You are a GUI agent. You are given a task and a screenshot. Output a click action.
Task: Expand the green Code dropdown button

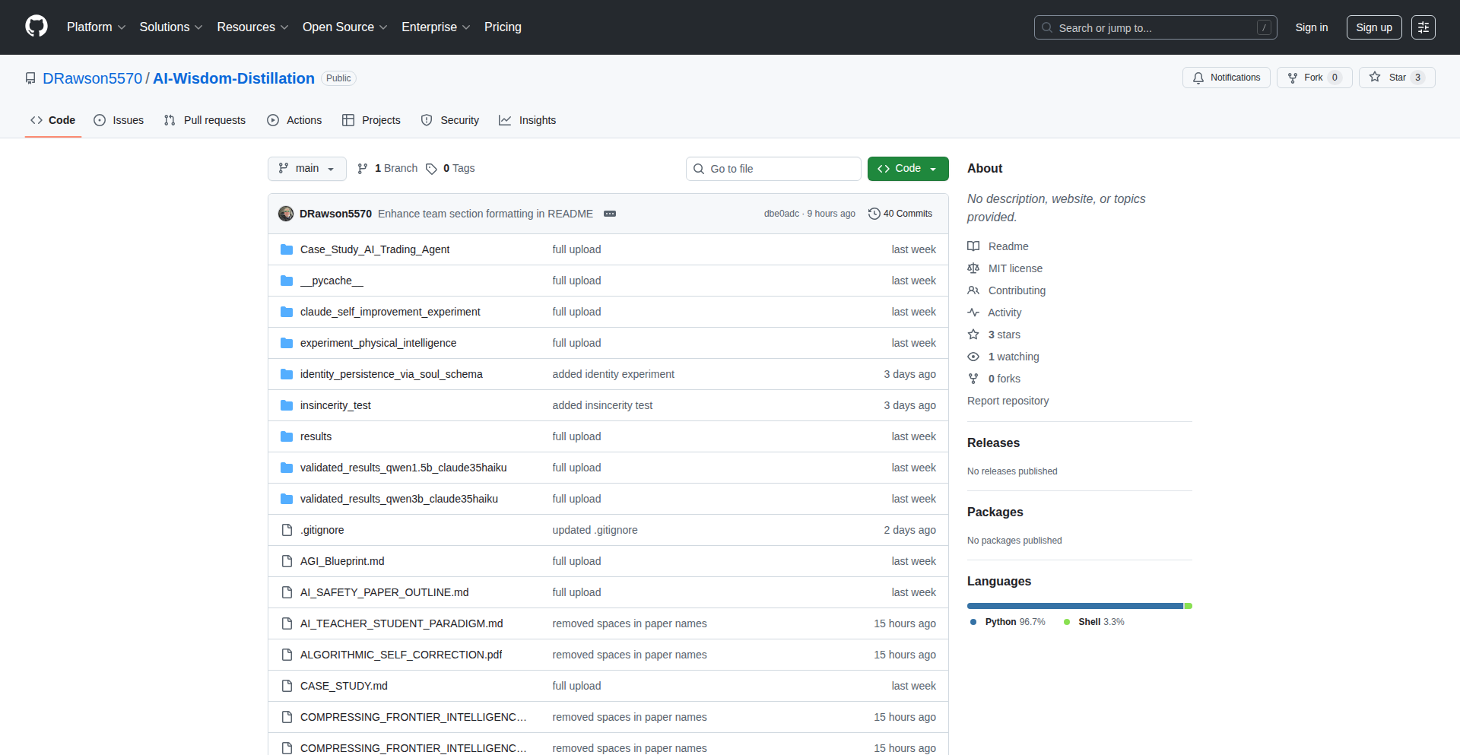[x=907, y=169]
